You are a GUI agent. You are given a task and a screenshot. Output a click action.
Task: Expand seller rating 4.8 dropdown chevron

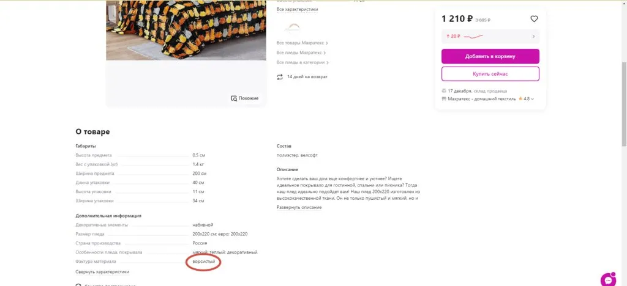[x=533, y=99]
